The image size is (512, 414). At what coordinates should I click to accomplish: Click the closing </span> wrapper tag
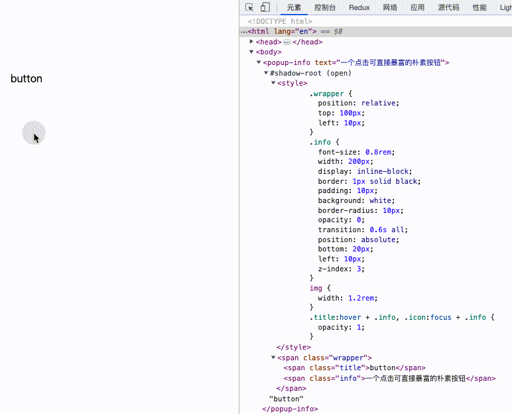(291, 388)
